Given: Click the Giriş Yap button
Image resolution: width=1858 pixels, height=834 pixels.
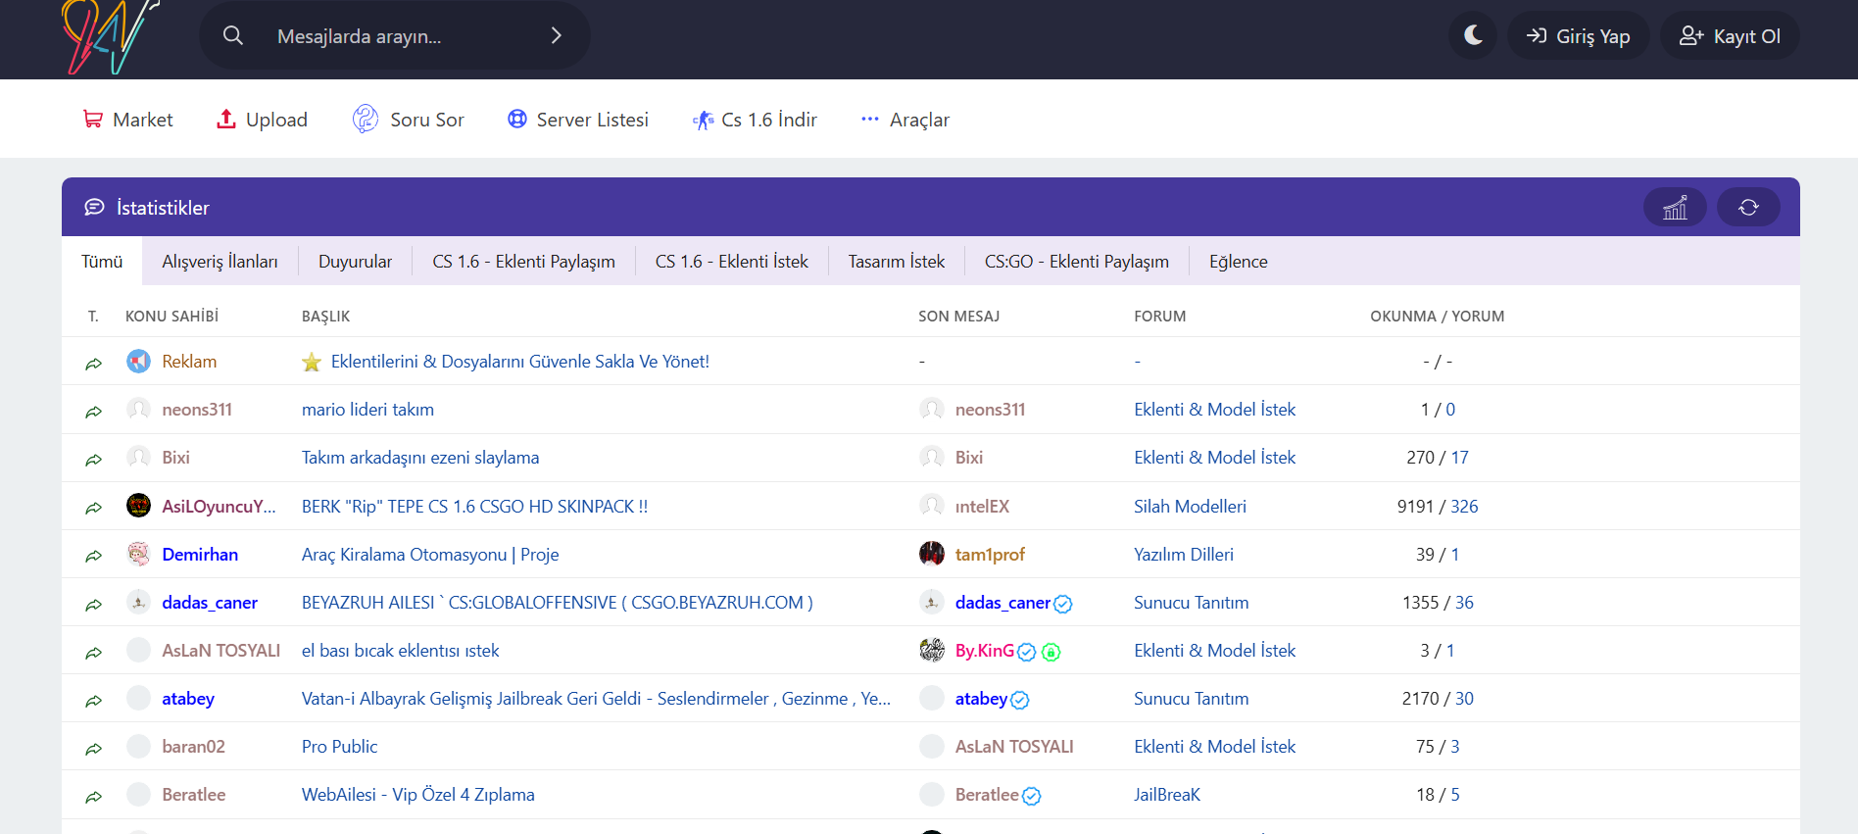Looking at the screenshot, I should point(1579,35).
